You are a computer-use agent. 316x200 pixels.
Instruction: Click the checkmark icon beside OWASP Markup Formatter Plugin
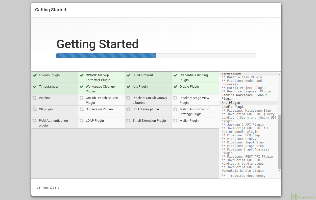tap(82, 75)
